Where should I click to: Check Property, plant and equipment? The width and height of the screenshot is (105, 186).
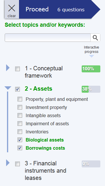point(20,99)
